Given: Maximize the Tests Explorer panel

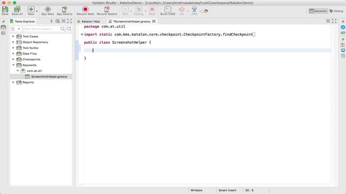Looking at the screenshot, I should pyautogui.click(x=70, y=21).
